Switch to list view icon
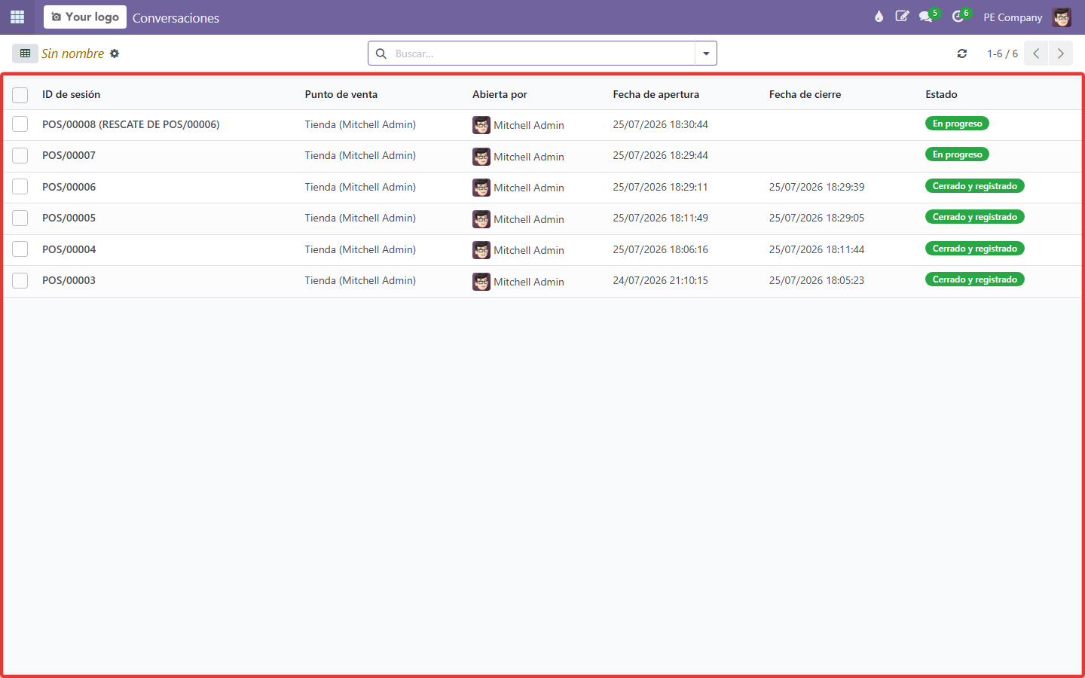The image size is (1085, 678). tap(25, 53)
